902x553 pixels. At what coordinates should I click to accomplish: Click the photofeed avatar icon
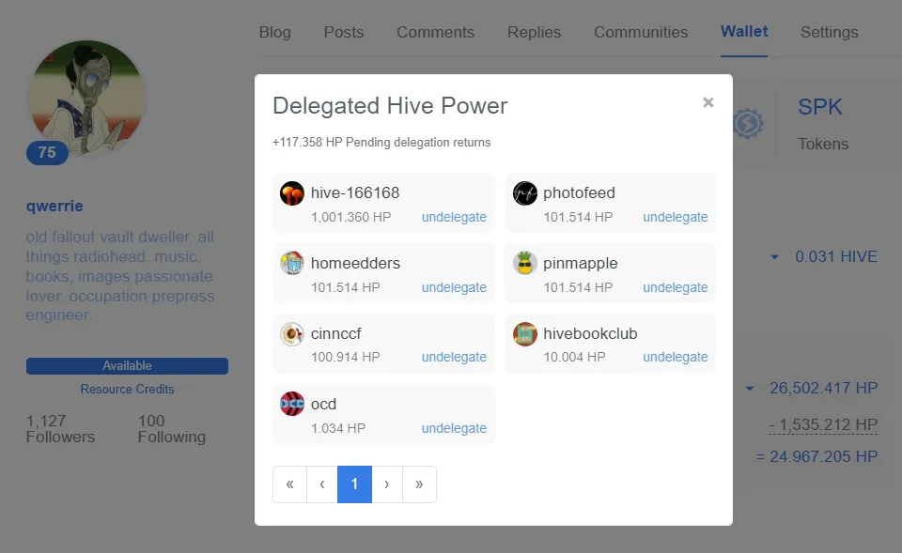pyautogui.click(x=524, y=193)
